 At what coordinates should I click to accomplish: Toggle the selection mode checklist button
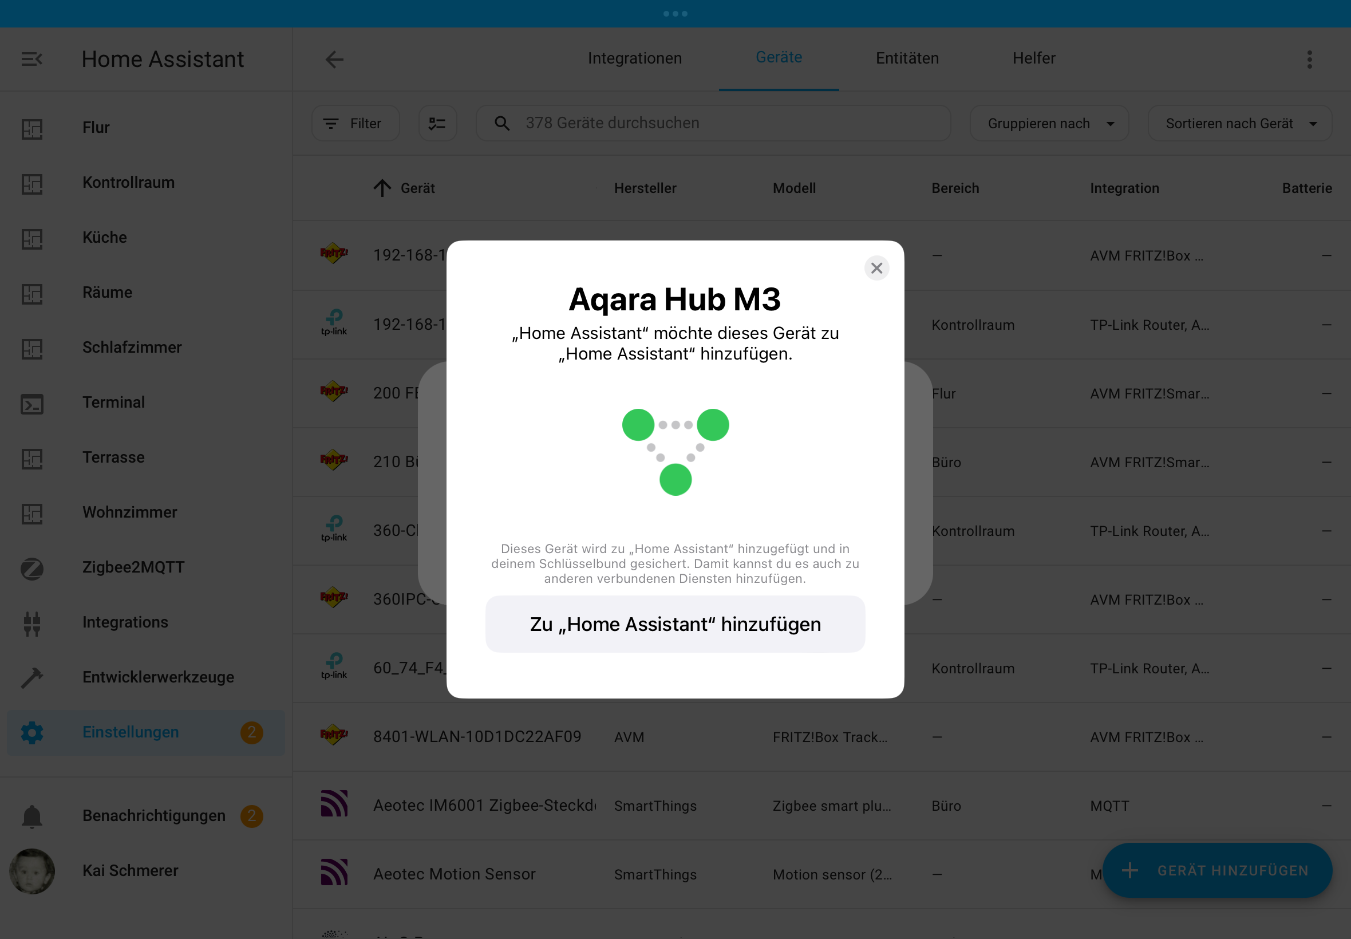[x=437, y=123]
